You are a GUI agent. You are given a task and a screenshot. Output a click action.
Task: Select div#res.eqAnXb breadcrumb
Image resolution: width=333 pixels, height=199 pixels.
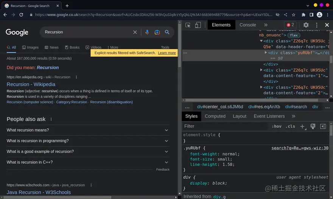(x=264, y=107)
